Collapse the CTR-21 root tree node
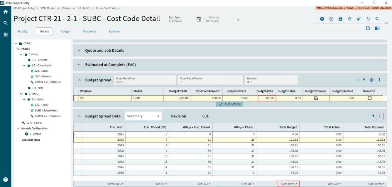 point(16,43)
